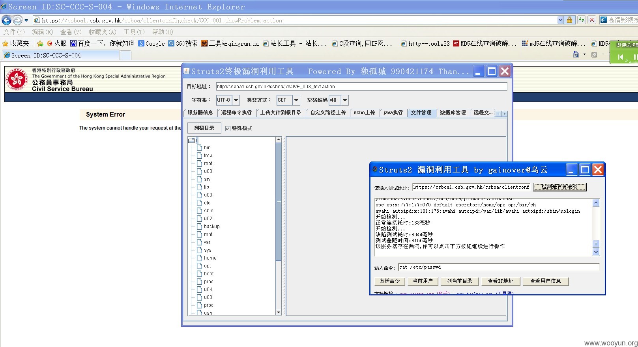The width and height of the screenshot is (638, 347).
Task: Open the http--tools88 bookmark
Action: pyautogui.click(x=425, y=43)
